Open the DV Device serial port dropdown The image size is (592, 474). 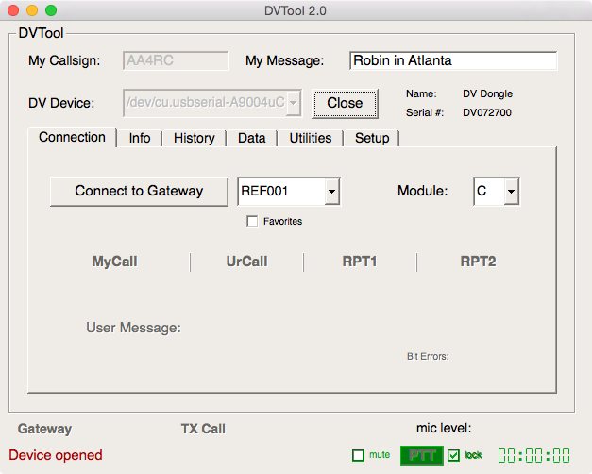tap(294, 102)
